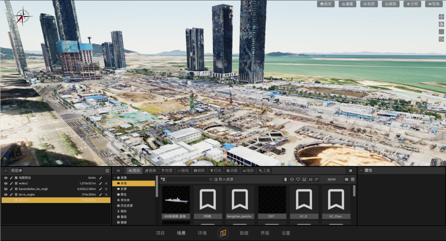Viewport: 446px width, 241px height.
Task: Click the 日照 button at top right
Action: [x=412, y=4]
